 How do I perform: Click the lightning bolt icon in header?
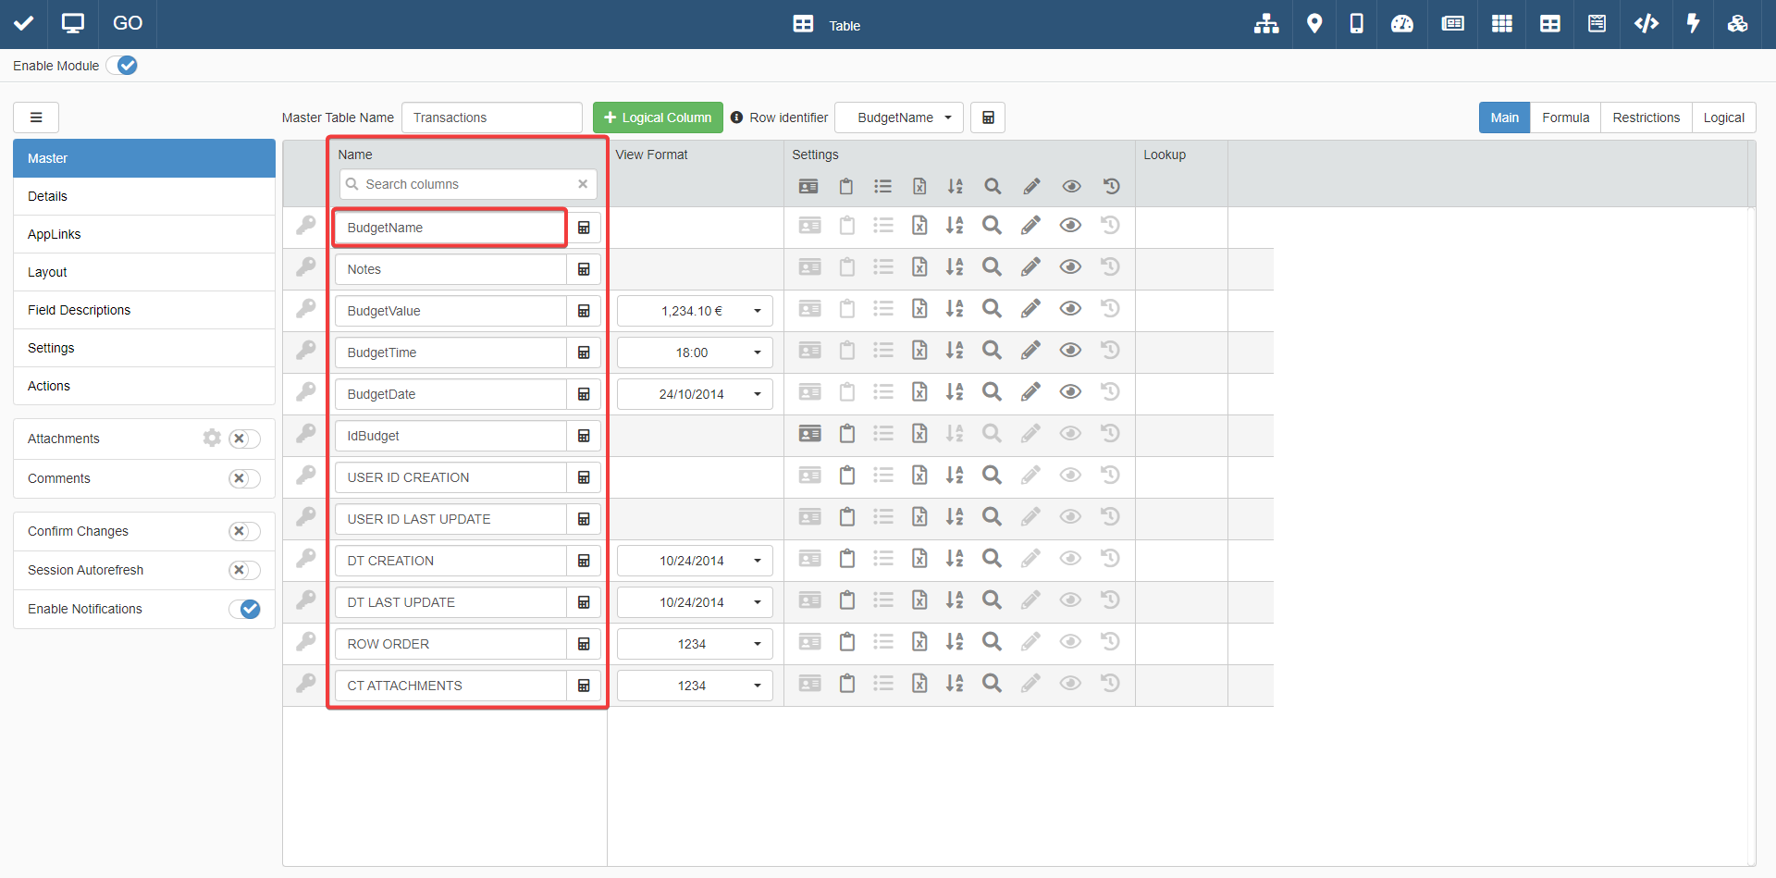1693,24
